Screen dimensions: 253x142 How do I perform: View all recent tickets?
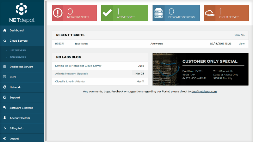click(x=239, y=35)
